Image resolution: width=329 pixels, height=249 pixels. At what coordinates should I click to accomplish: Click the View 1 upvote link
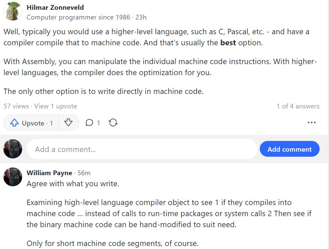55,106
